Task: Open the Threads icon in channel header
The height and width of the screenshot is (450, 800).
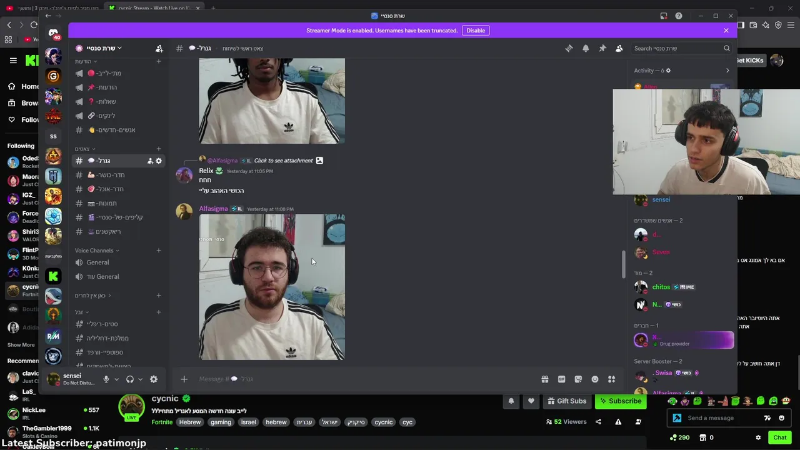Action: 569,48
